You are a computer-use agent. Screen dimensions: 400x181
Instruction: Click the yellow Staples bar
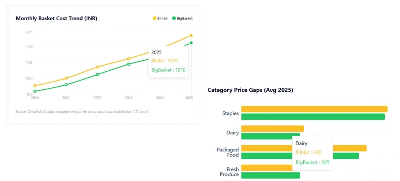pyautogui.click(x=314, y=109)
